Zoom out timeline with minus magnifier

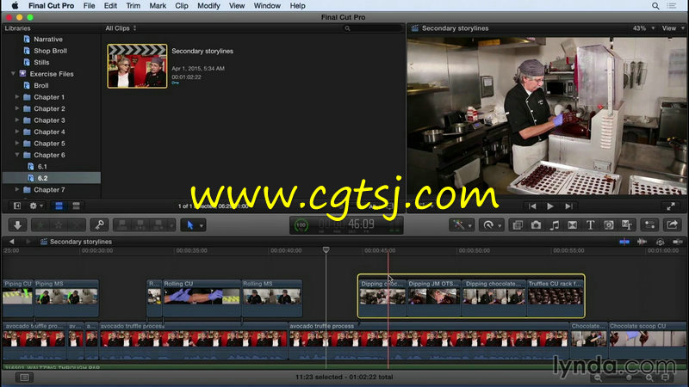(x=598, y=378)
